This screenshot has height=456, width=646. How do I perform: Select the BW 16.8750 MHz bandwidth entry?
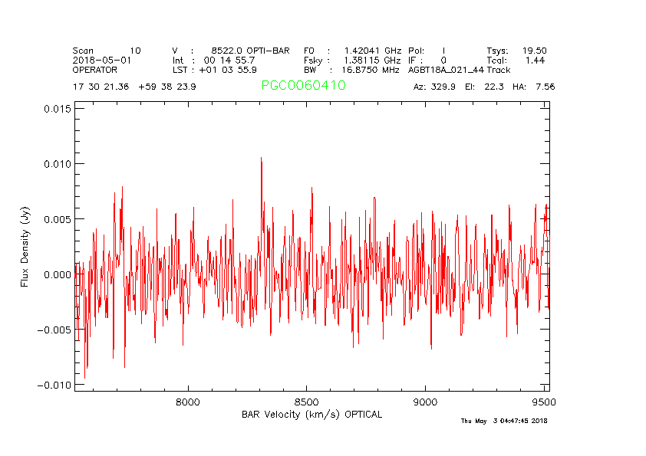(x=351, y=69)
